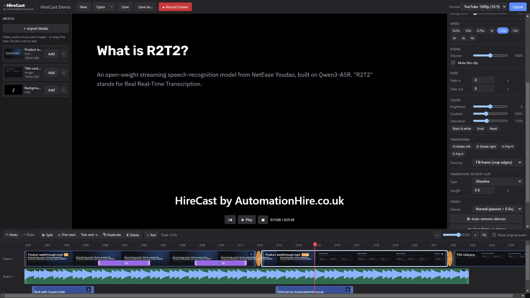This screenshot has height=298, width=530.
Task: Set clip speed to 0.5x
Action: 468,30
